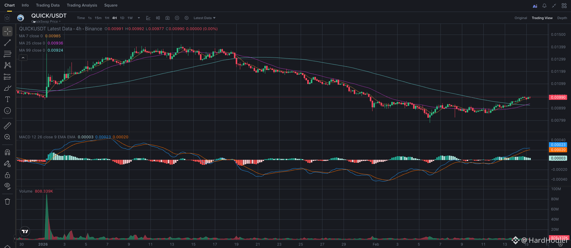Open the QuickSwap Price link
This screenshot has width=571, height=248.
point(46,21)
